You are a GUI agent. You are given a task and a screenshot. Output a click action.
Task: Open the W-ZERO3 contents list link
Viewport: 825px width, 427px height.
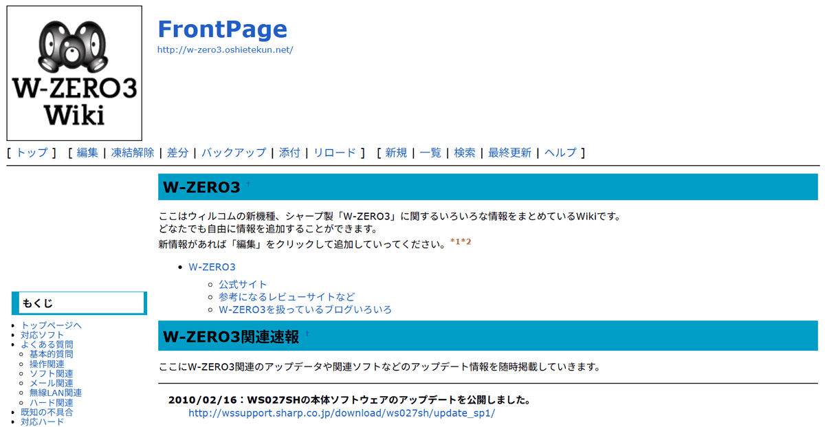(212, 267)
